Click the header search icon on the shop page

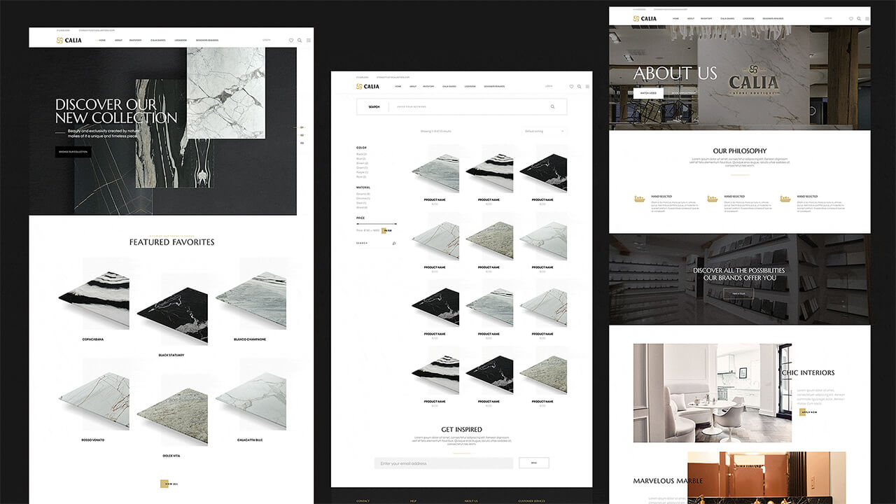pyautogui.click(x=579, y=87)
